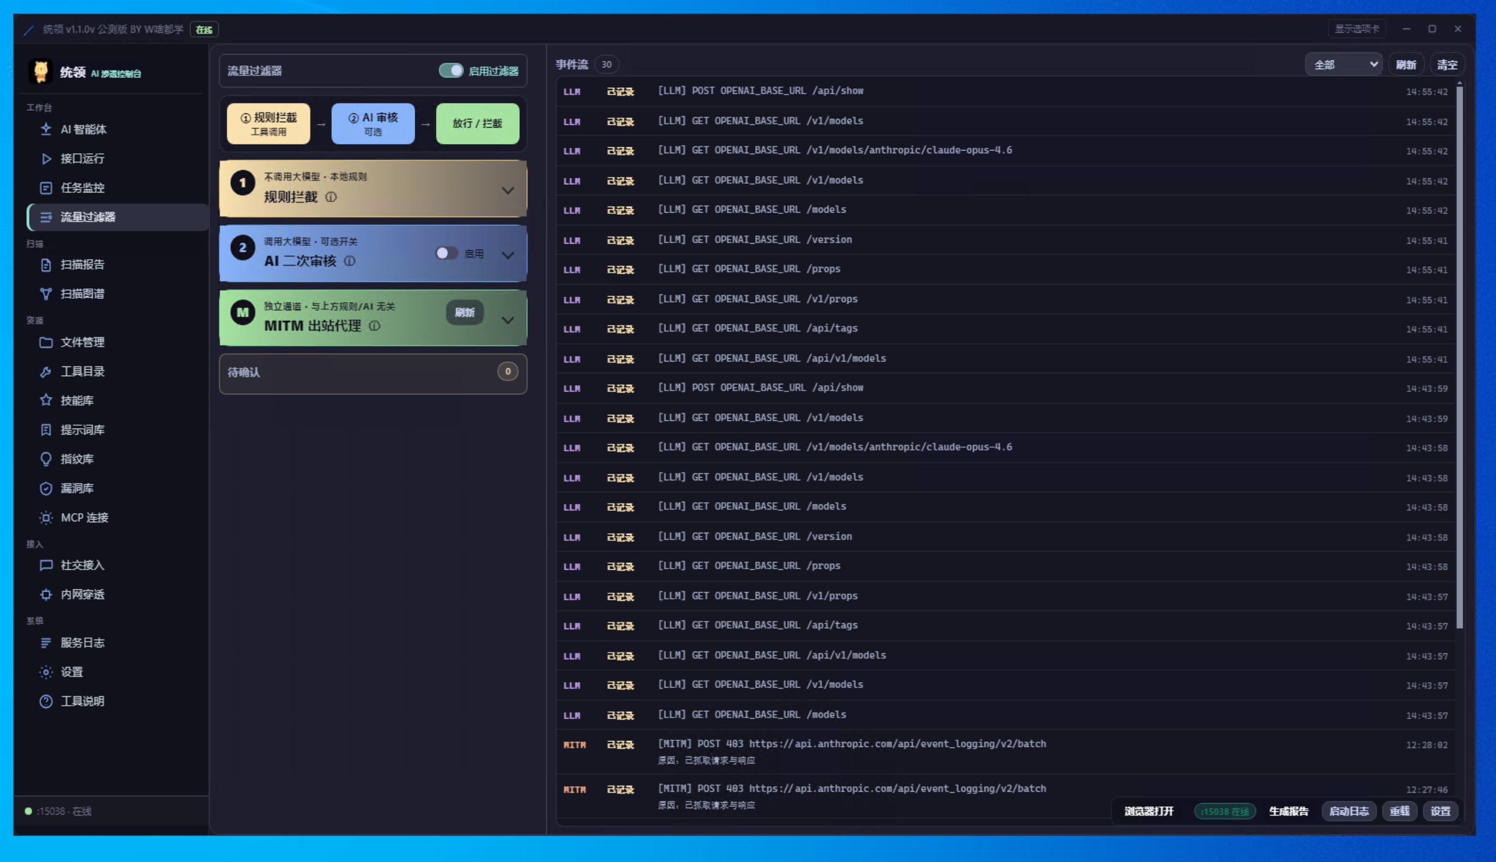This screenshot has height=862, width=1496.
Task: Click the 接口运行 play icon
Action: click(x=46, y=159)
